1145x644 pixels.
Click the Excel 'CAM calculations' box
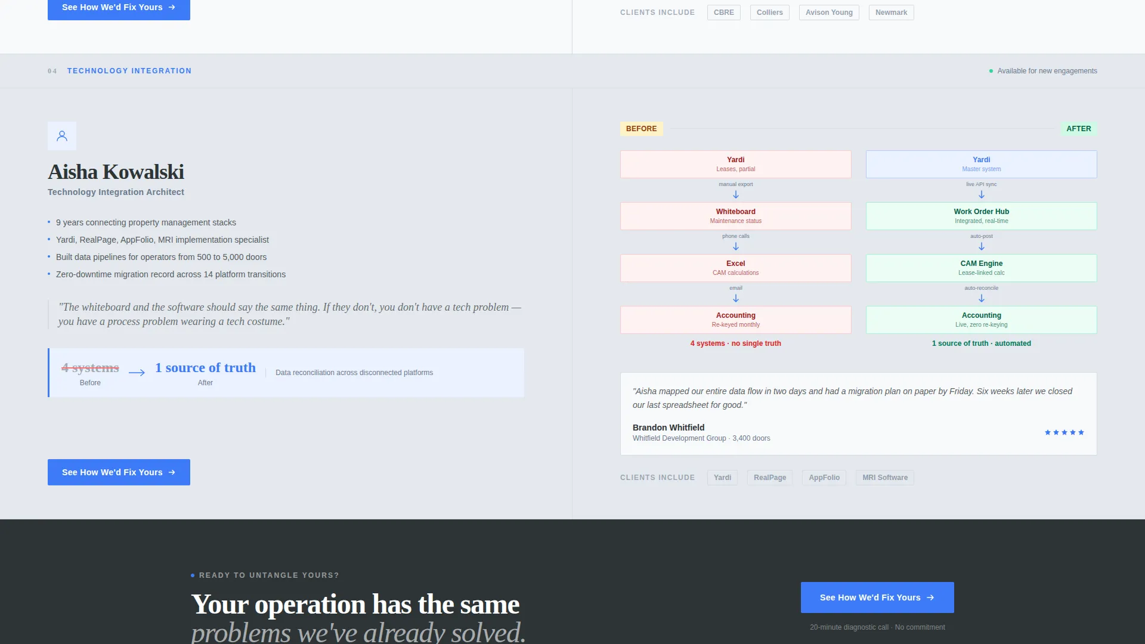click(736, 268)
